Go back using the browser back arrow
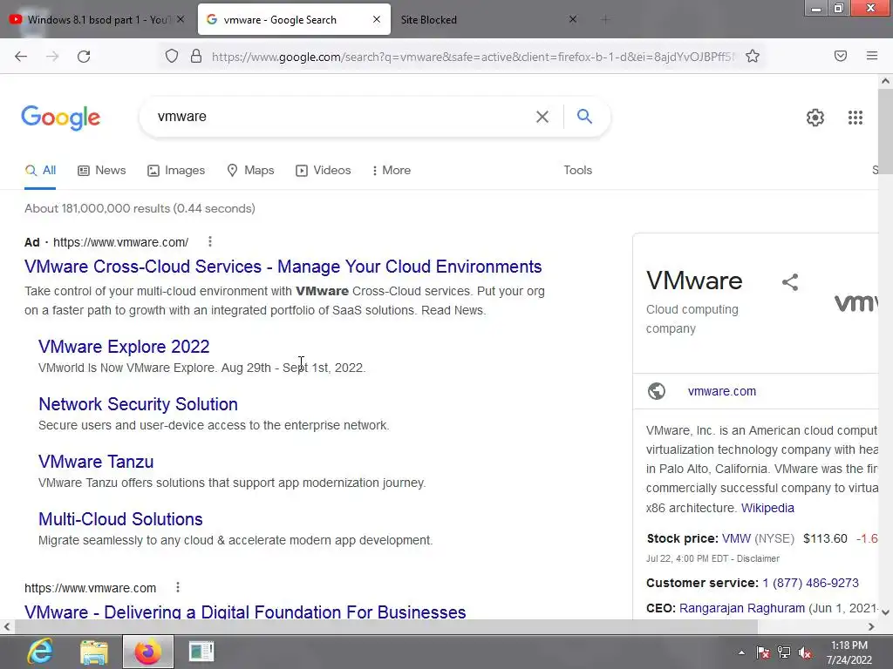 pos(21,56)
